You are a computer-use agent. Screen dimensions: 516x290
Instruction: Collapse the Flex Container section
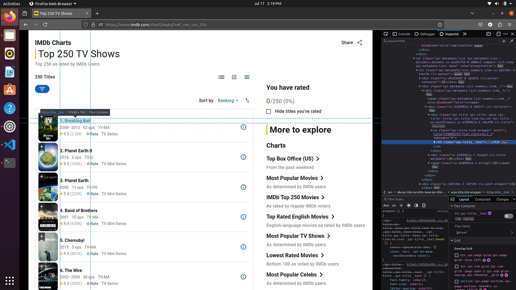(x=453, y=206)
